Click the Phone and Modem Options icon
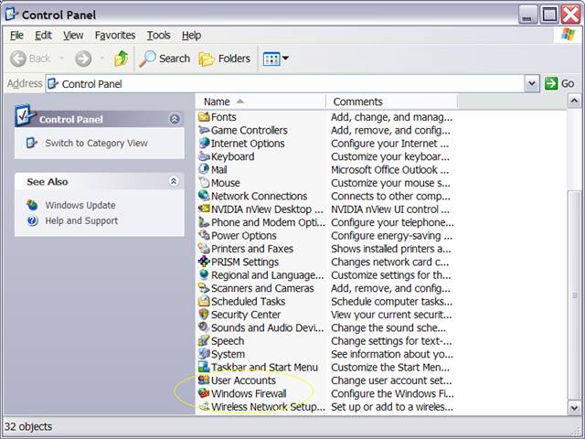This screenshot has width=585, height=439. pos(204,222)
